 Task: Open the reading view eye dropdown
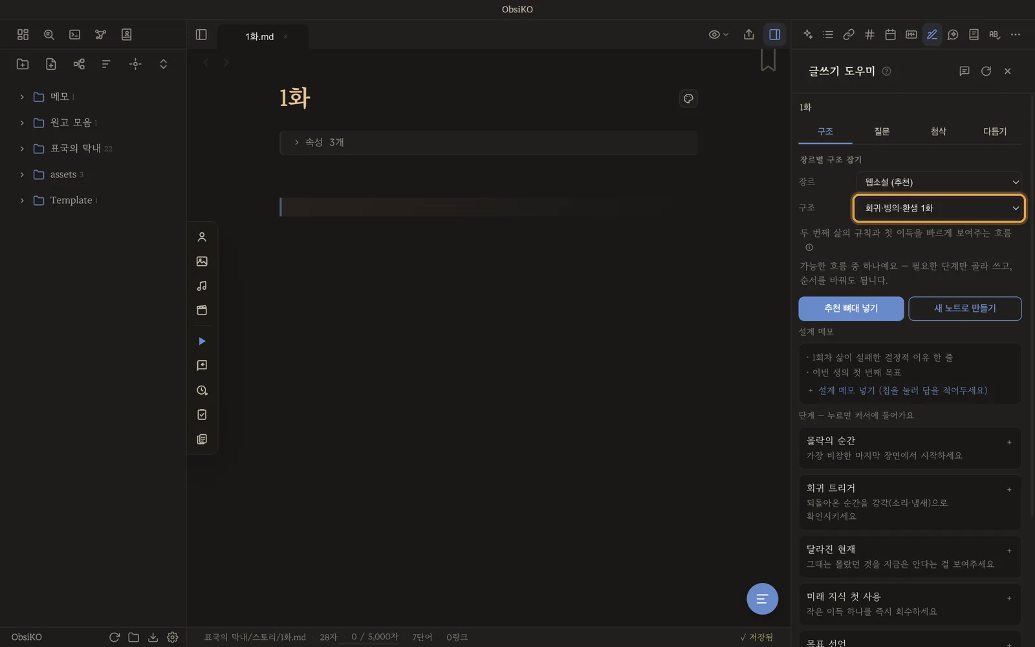pyautogui.click(x=718, y=34)
